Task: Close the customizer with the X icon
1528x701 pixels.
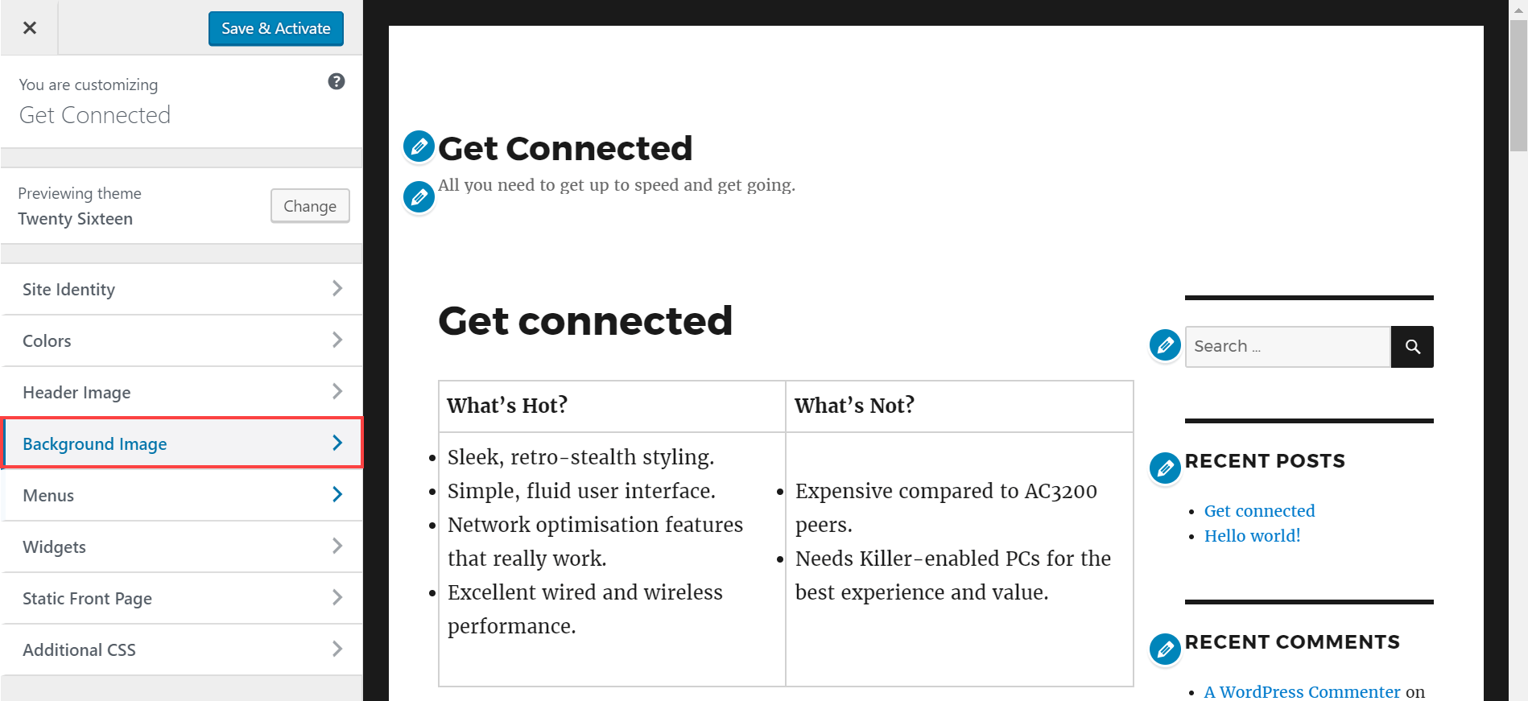Action: pos(30,27)
